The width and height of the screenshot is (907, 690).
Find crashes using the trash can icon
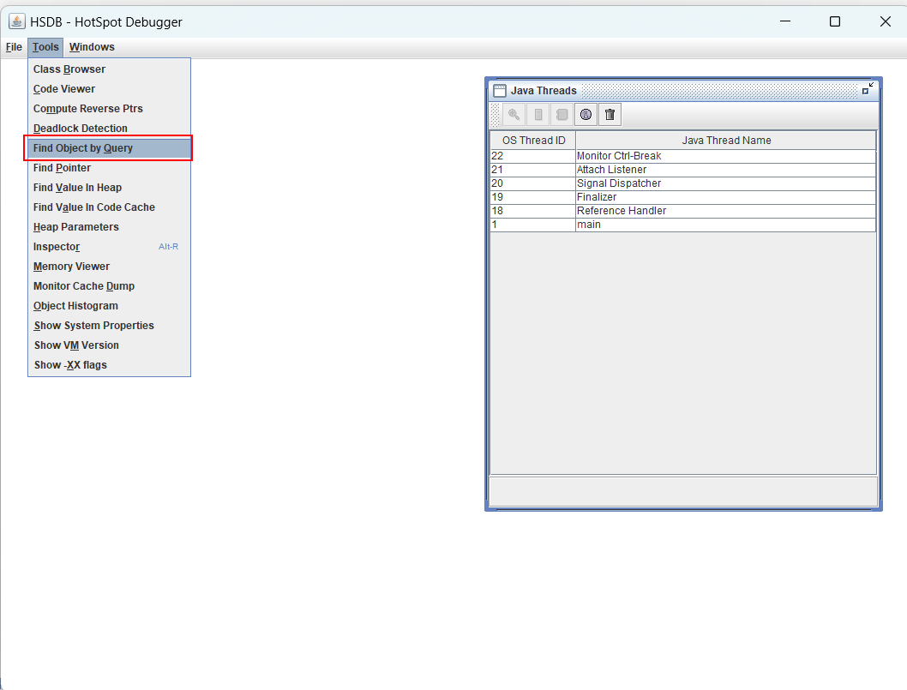pos(610,114)
